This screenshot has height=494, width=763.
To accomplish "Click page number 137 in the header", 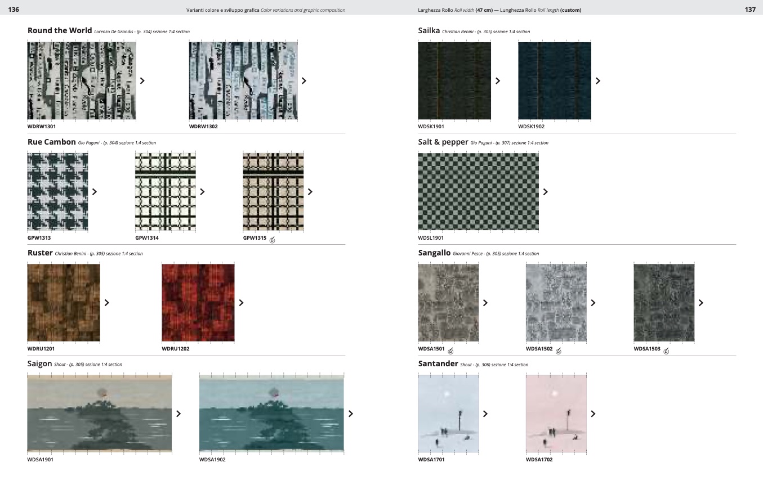I will click(x=749, y=10).
